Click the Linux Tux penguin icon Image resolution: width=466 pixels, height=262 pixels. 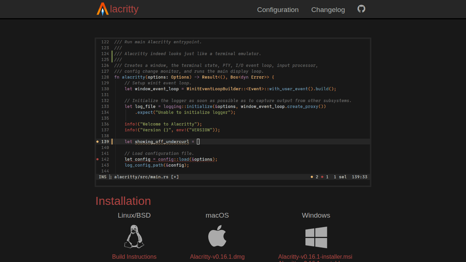(134, 237)
